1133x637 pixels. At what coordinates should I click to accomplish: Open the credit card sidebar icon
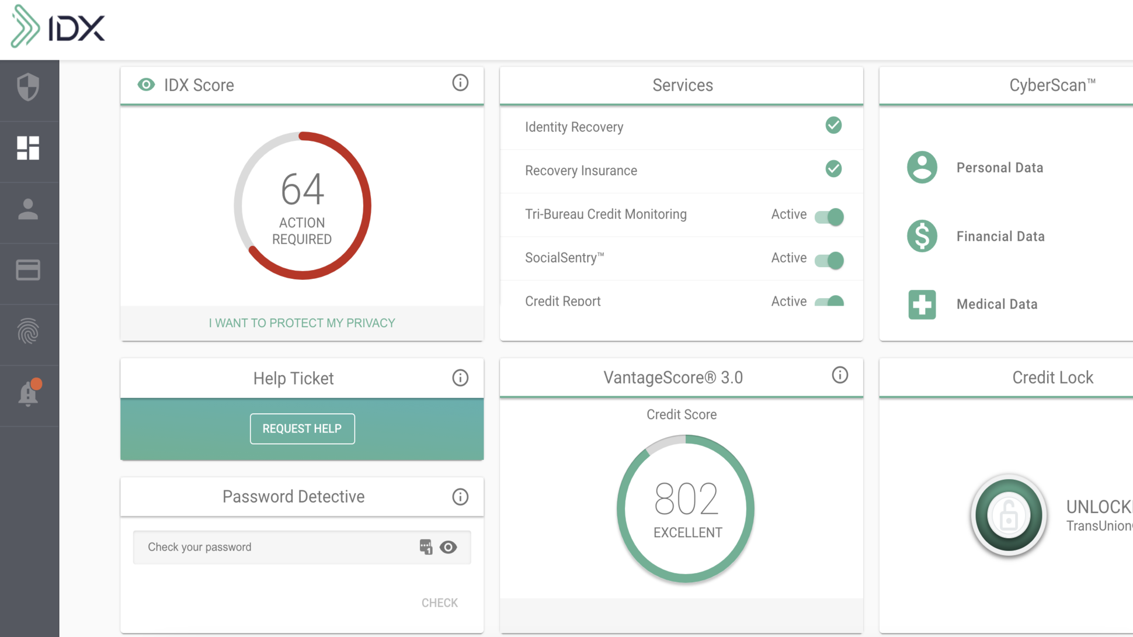(28, 271)
